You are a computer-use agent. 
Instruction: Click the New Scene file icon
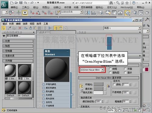12,3
